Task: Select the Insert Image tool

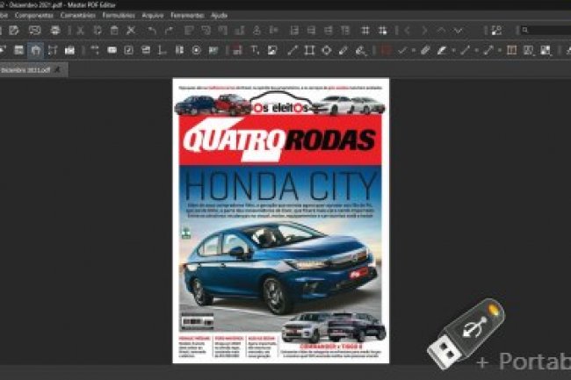Action: [x=272, y=50]
